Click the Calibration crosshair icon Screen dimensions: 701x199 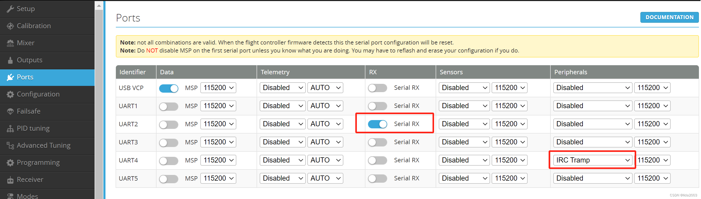[10, 26]
